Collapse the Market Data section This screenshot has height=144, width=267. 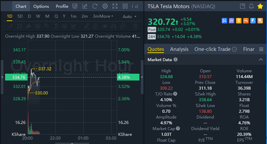point(261,60)
